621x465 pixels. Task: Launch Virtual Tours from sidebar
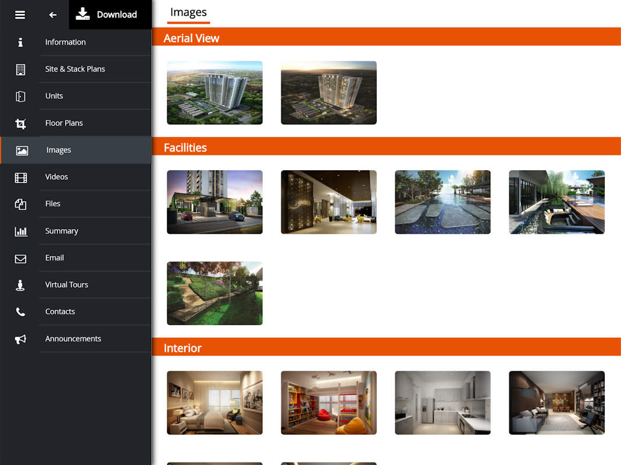(x=66, y=285)
